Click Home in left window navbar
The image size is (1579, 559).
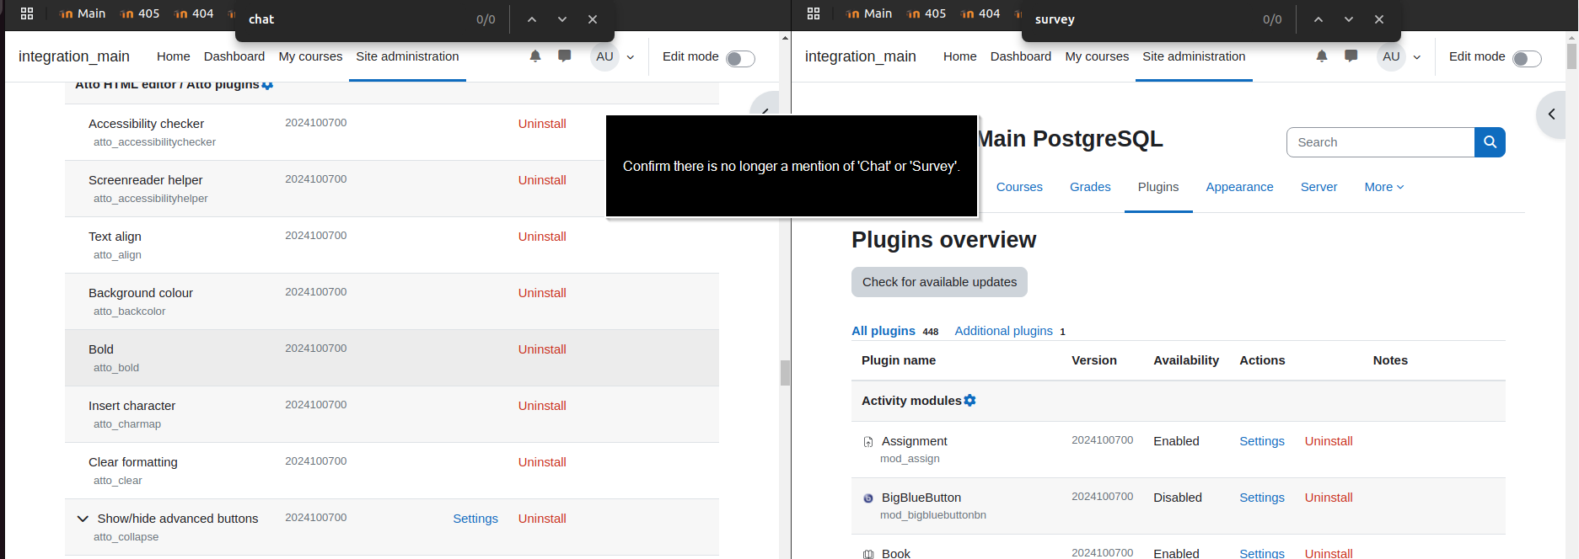click(173, 56)
